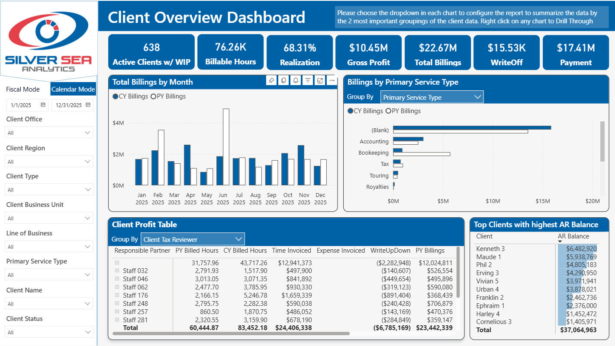Toggle CY Billings legend in Billings by Primary Service Type
Viewport: 615px width, 346px height.
365,111
